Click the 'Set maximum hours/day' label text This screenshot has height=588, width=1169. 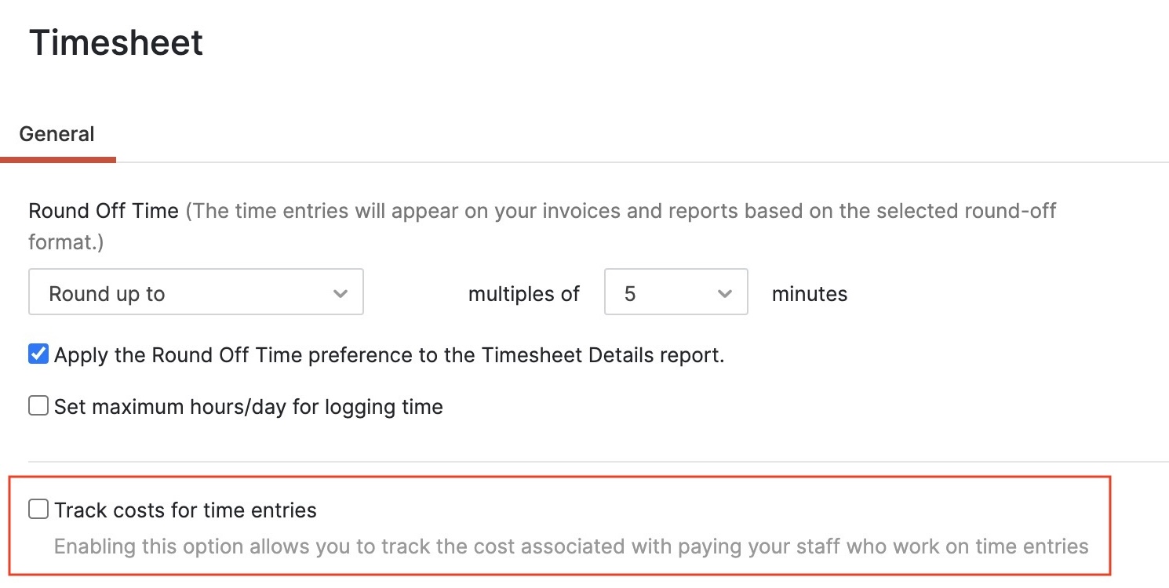coord(247,406)
